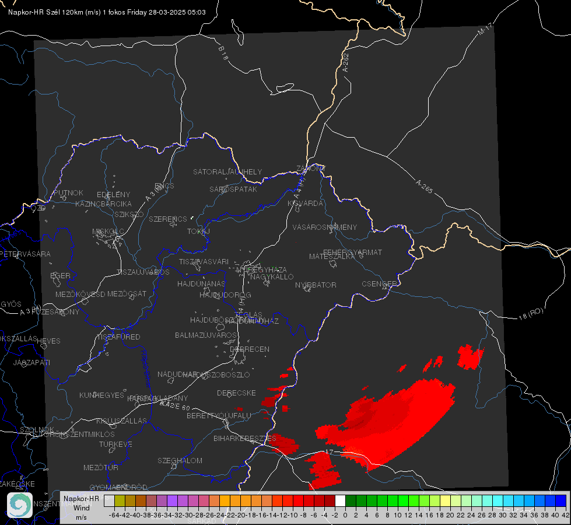Click the yellow legend swatch above 18
Screen dimensions: 571x525
pos(445,501)
